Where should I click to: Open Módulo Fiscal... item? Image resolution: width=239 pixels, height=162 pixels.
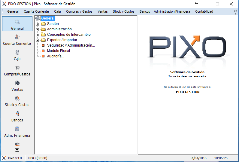[x=60, y=51]
